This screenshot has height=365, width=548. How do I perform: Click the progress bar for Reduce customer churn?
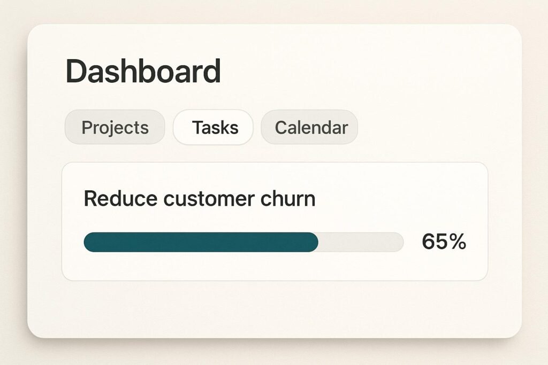coord(242,243)
